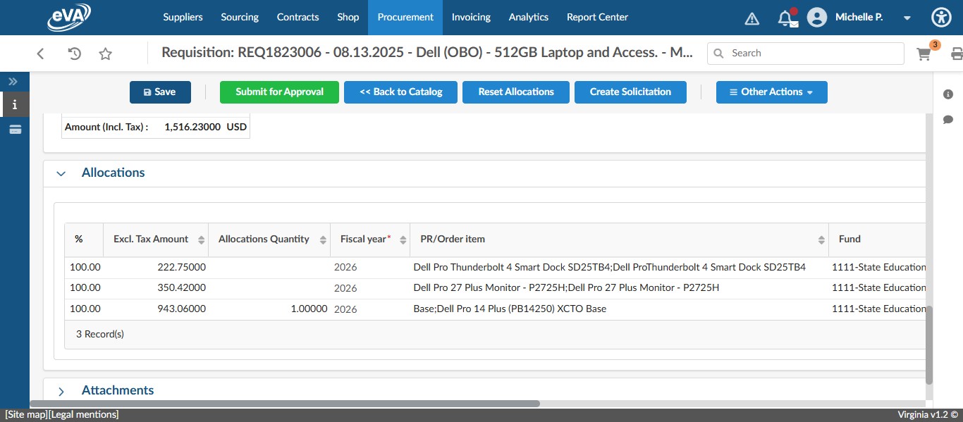The width and height of the screenshot is (963, 422).
Task: Mark the requisition as favorite with the star
Action: point(105,53)
